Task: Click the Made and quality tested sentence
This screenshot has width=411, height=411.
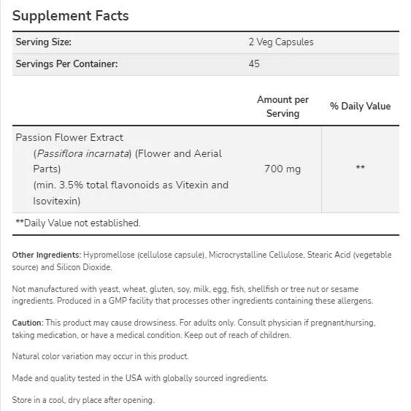Action: point(140,378)
